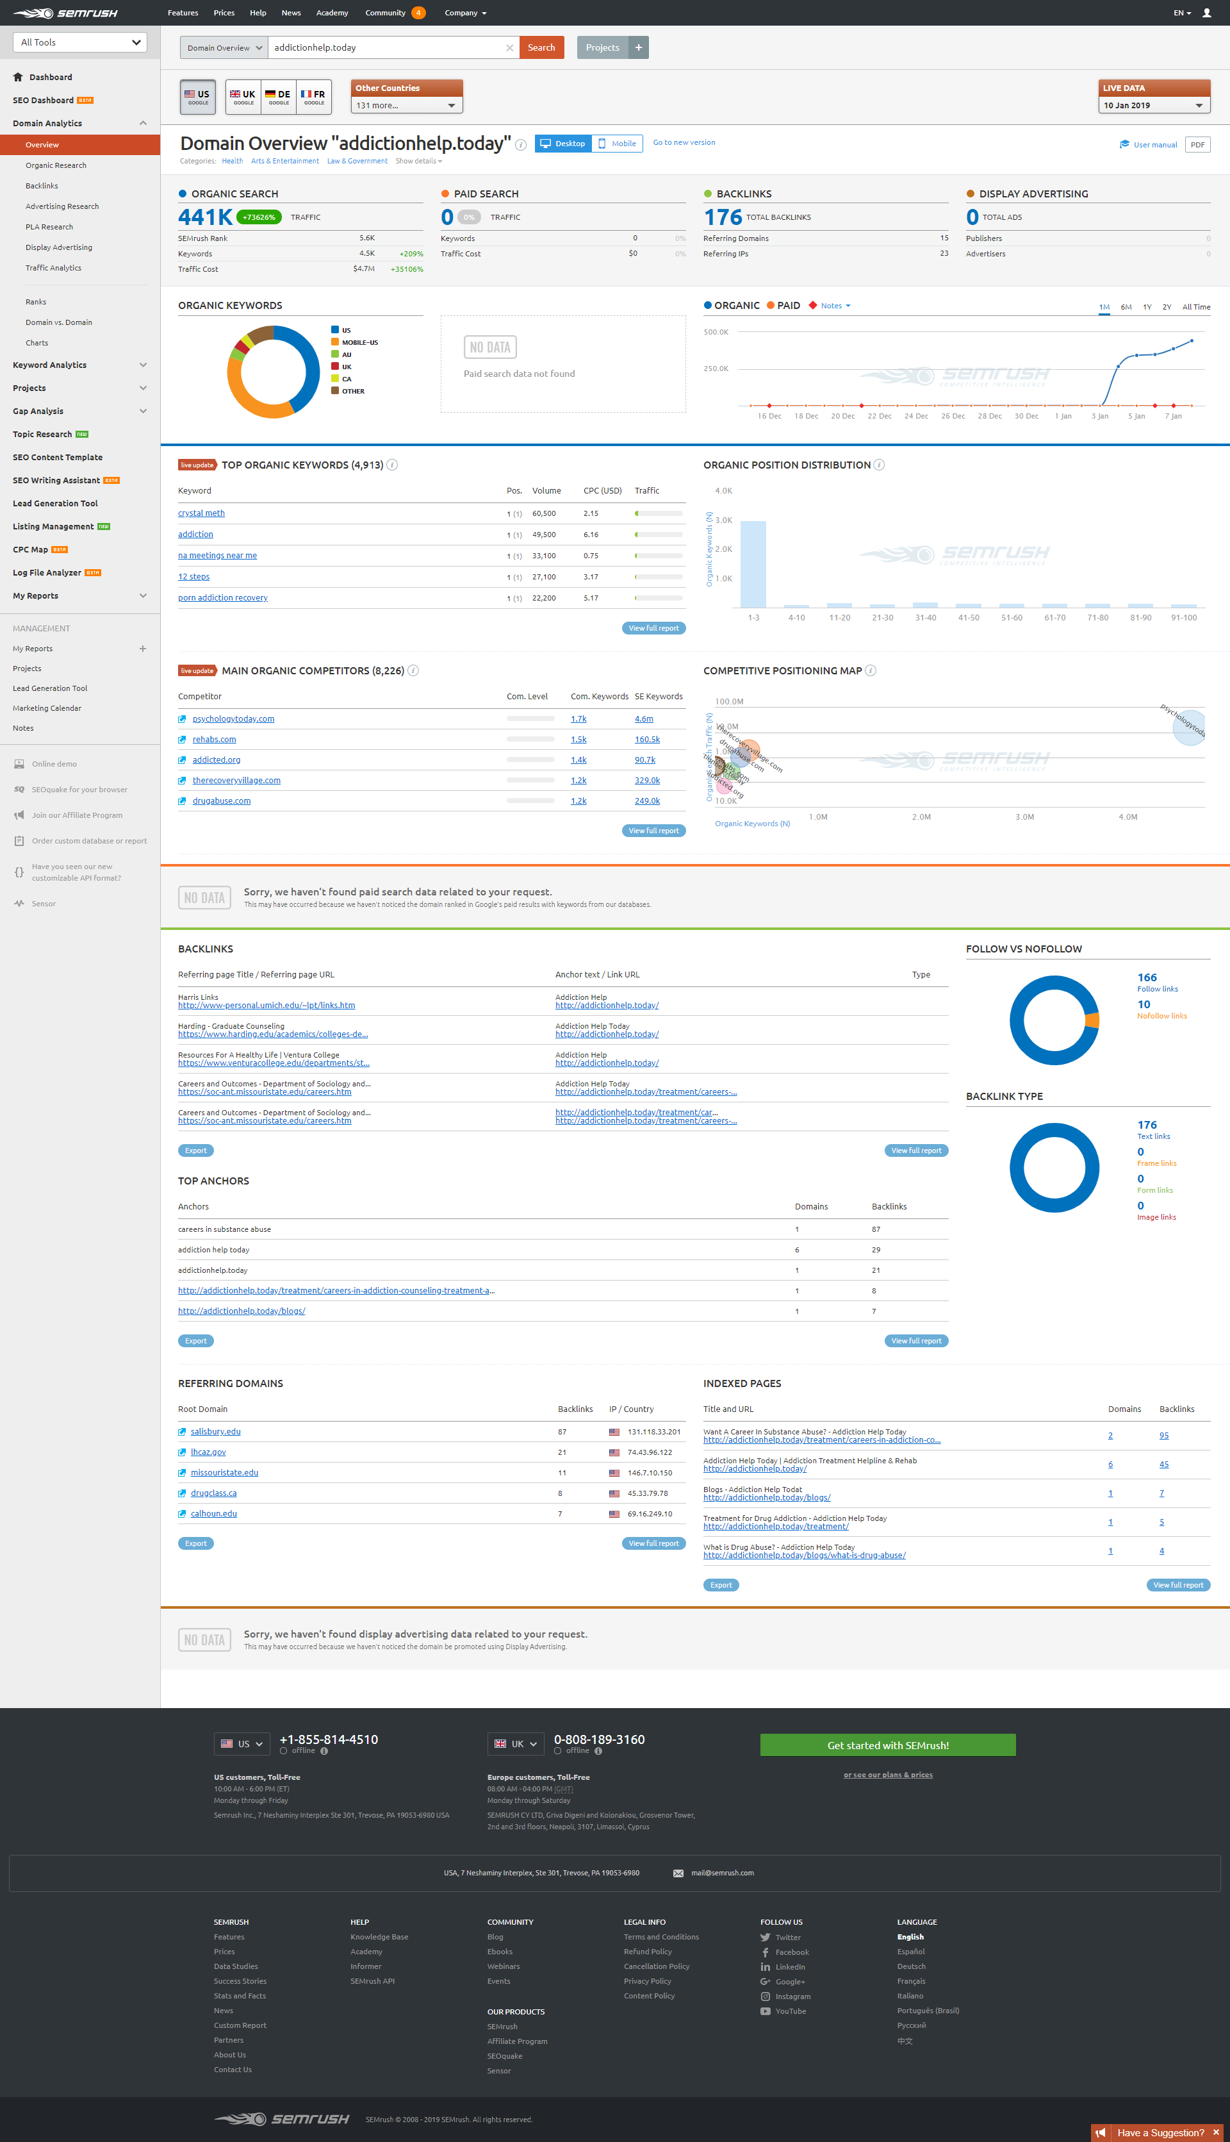
Task: Clear the domain search field with X
Action: point(509,48)
